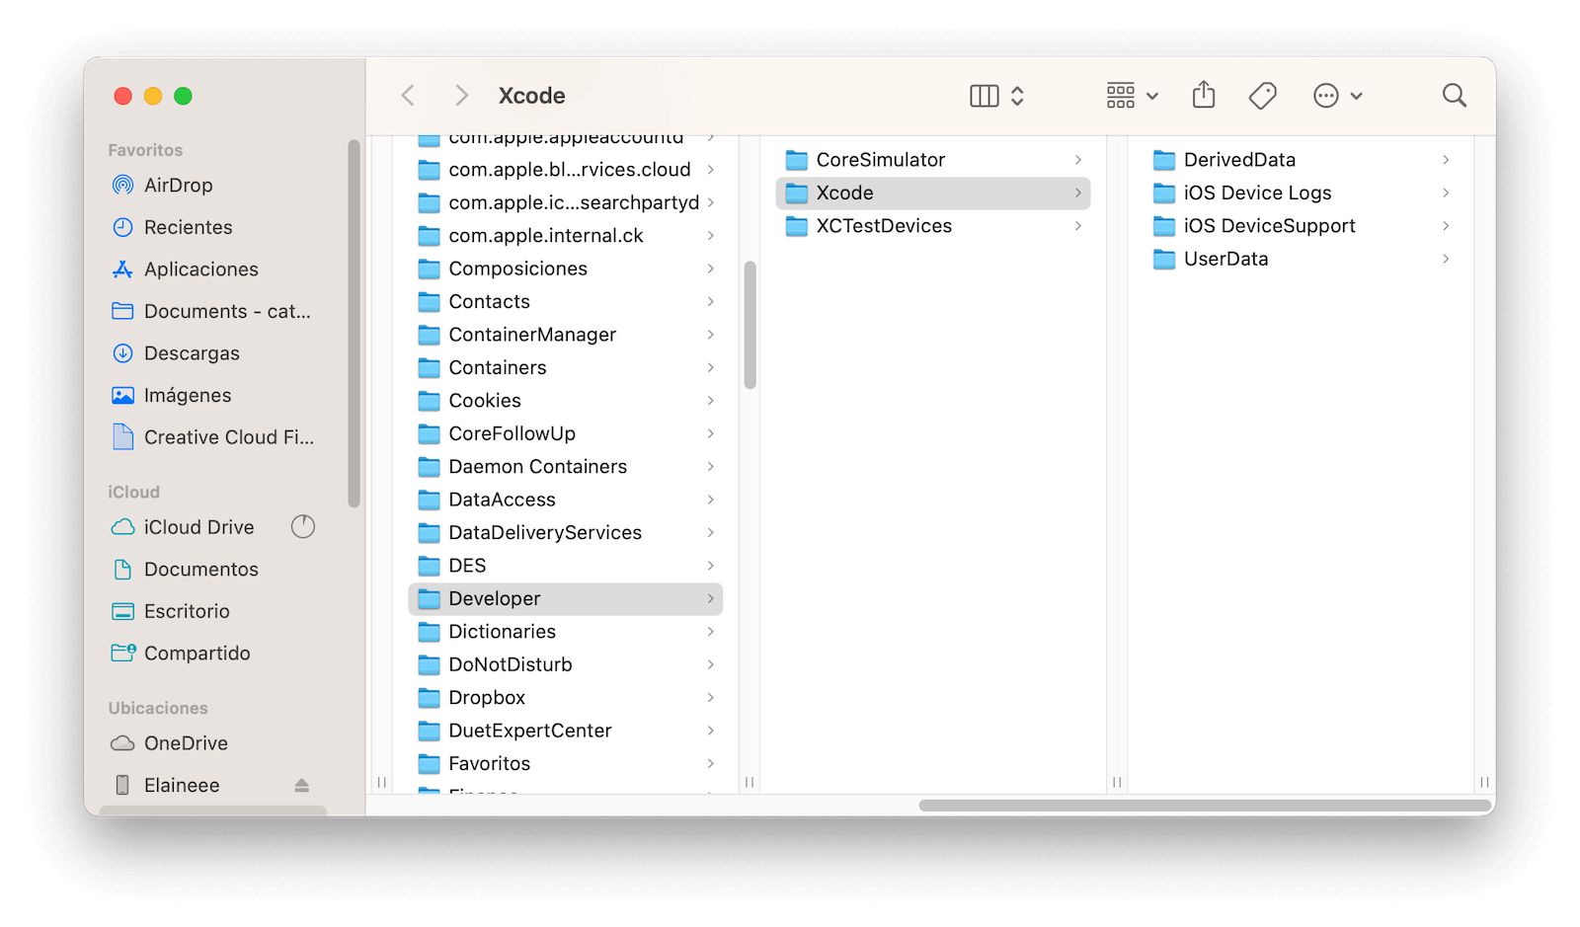The width and height of the screenshot is (1580, 927).
Task: Expand chevron next to Developer folder
Action: (x=711, y=598)
